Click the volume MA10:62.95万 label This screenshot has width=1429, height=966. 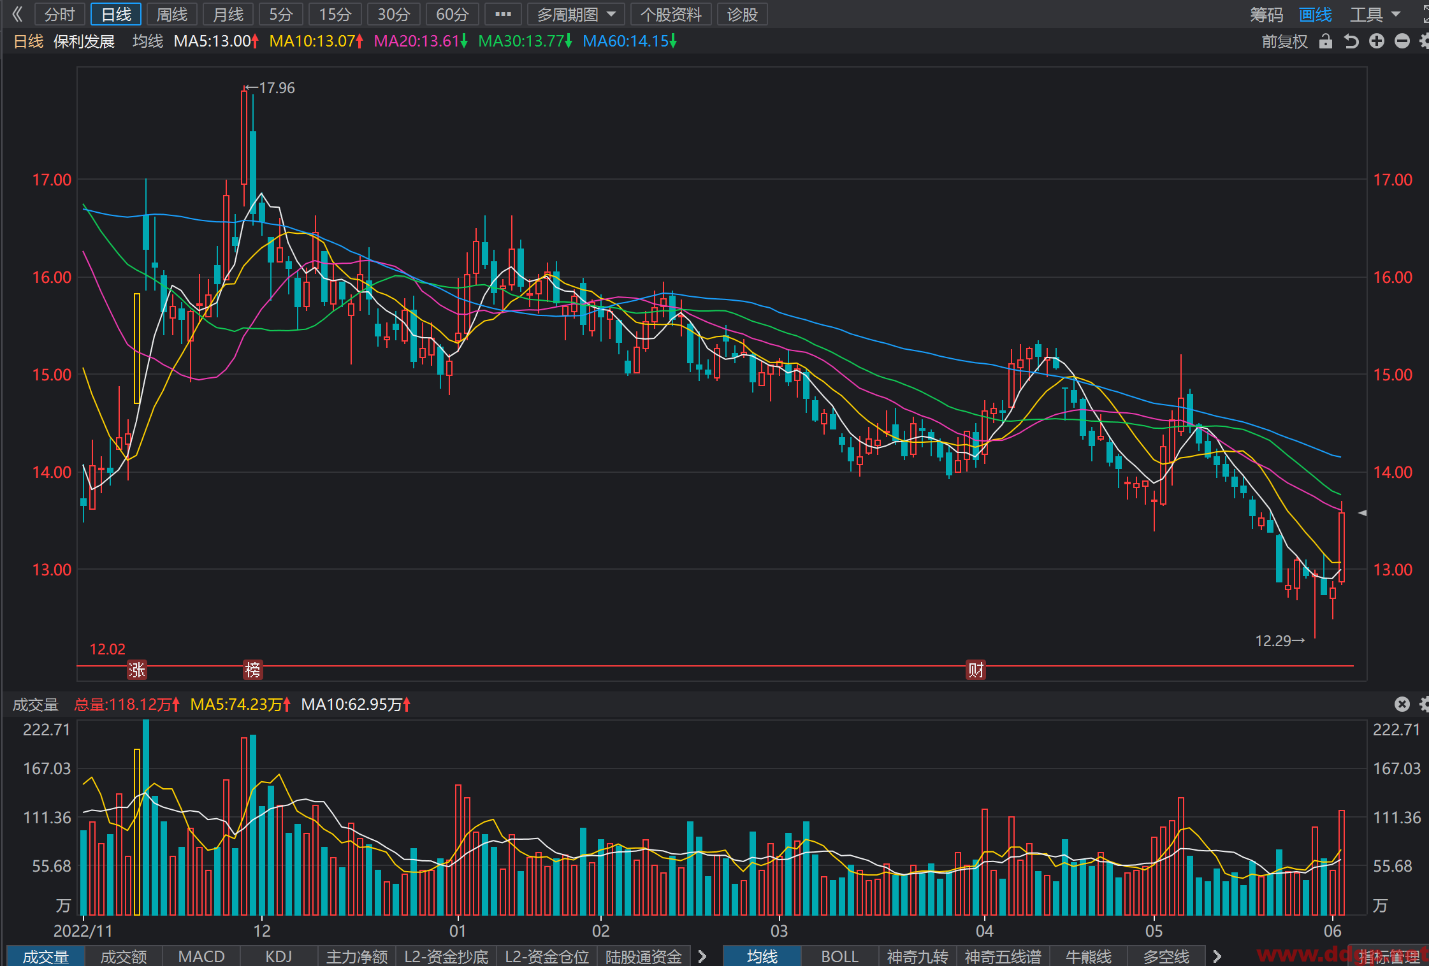point(355,704)
